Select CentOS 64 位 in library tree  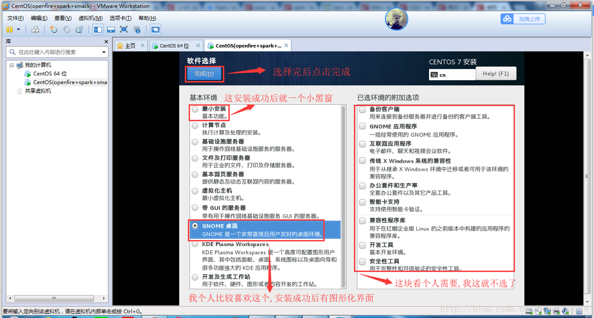(50, 74)
